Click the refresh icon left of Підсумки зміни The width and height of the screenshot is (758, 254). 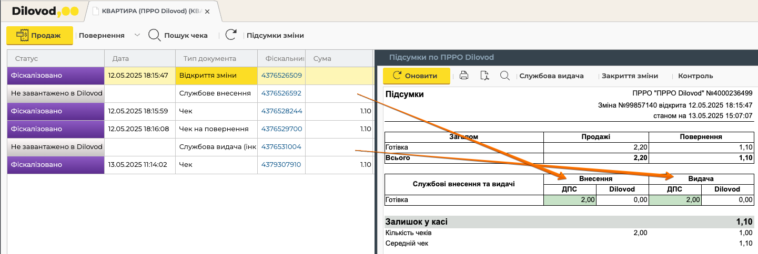pyautogui.click(x=231, y=35)
